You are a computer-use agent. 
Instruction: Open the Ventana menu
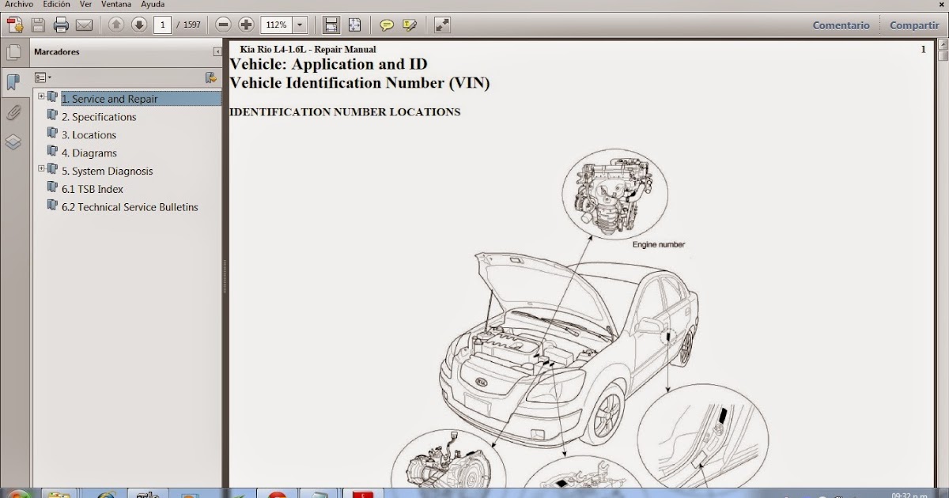[116, 4]
